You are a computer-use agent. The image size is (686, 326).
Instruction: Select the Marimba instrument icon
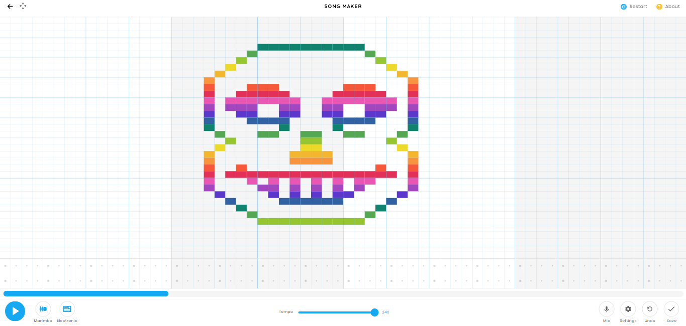tap(43, 308)
